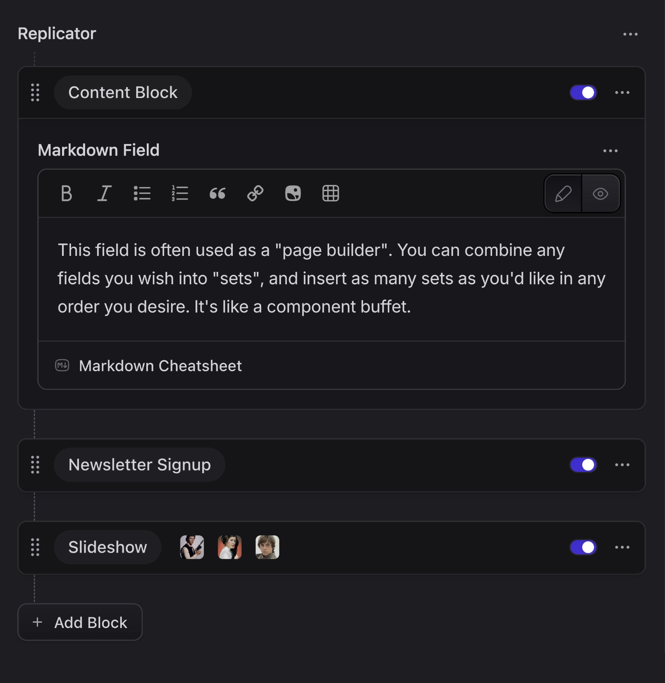Open the Content Block actions menu
The height and width of the screenshot is (683, 665).
pos(623,92)
